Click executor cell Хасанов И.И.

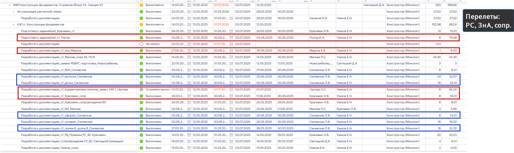(318, 18)
